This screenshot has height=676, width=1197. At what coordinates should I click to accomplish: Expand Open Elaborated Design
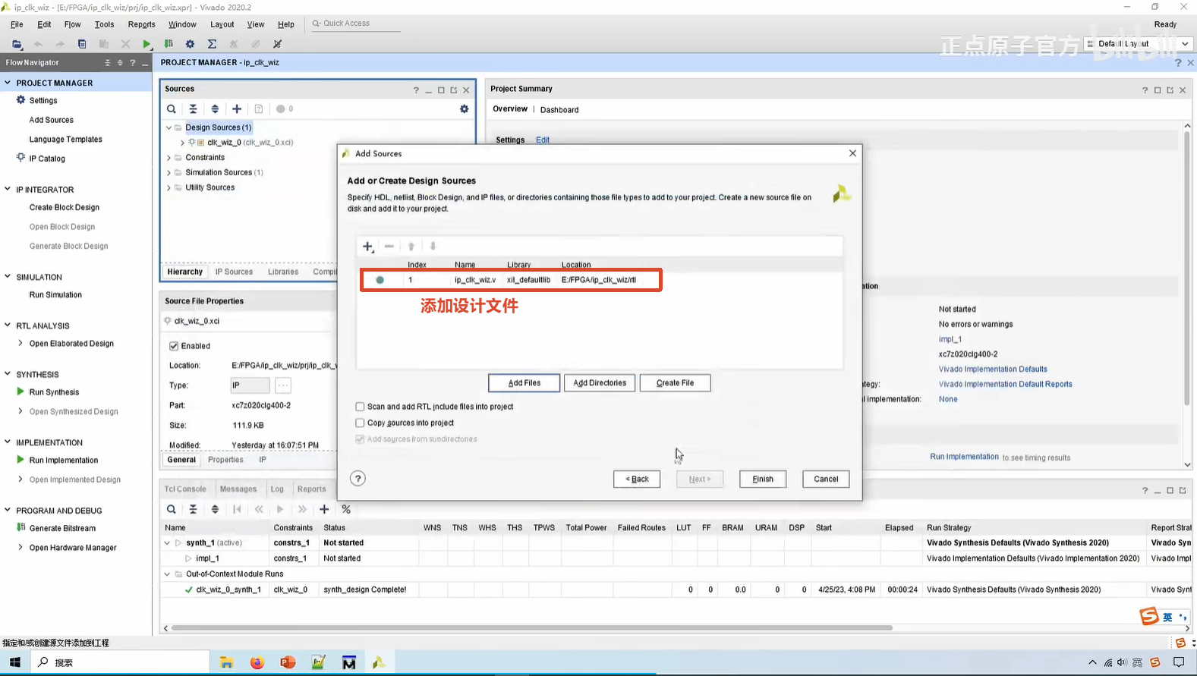pos(20,343)
